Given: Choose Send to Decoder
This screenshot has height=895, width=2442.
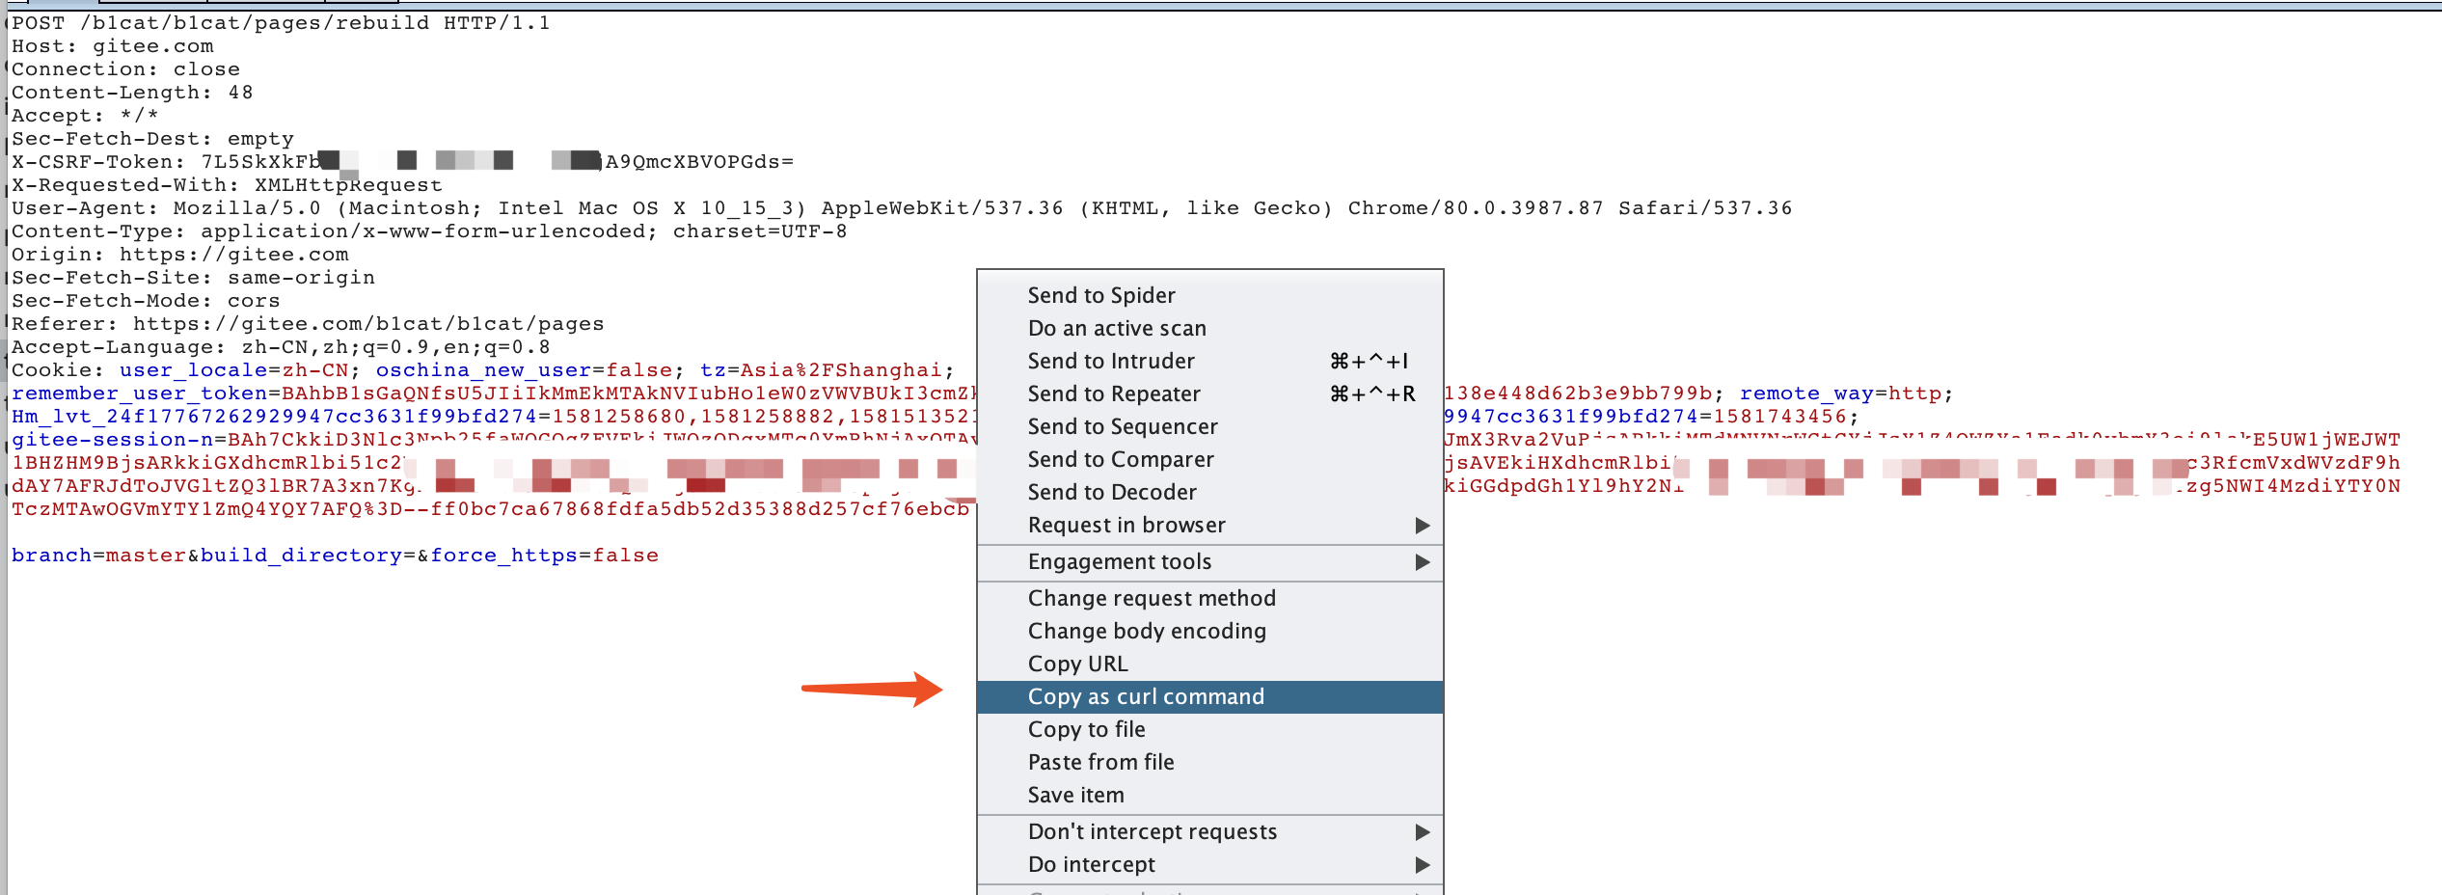Looking at the screenshot, I should (1209, 492).
